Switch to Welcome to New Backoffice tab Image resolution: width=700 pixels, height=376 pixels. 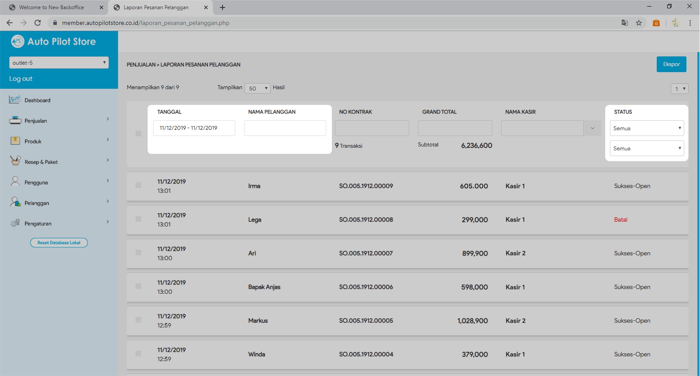(52, 7)
